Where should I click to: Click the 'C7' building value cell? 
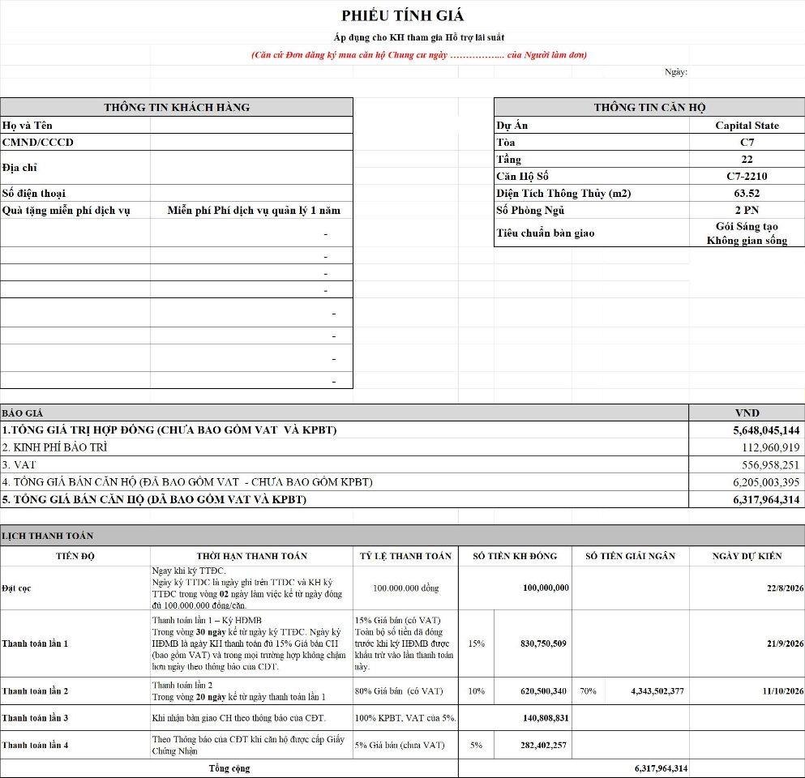click(x=747, y=142)
